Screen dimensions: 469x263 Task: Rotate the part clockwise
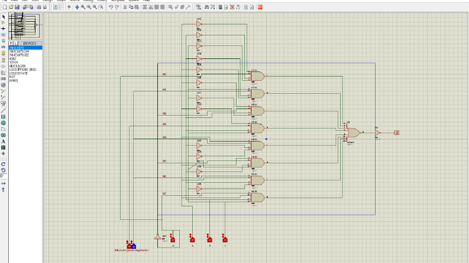click(4, 164)
